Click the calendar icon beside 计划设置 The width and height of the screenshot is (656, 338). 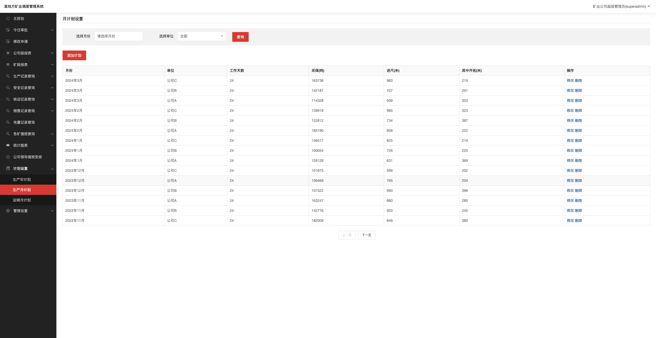(8, 168)
